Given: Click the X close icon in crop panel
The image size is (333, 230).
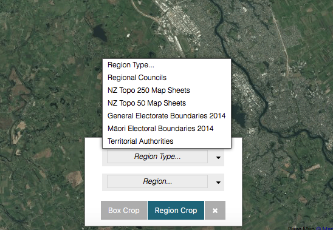Looking at the screenshot, I should 215,210.
